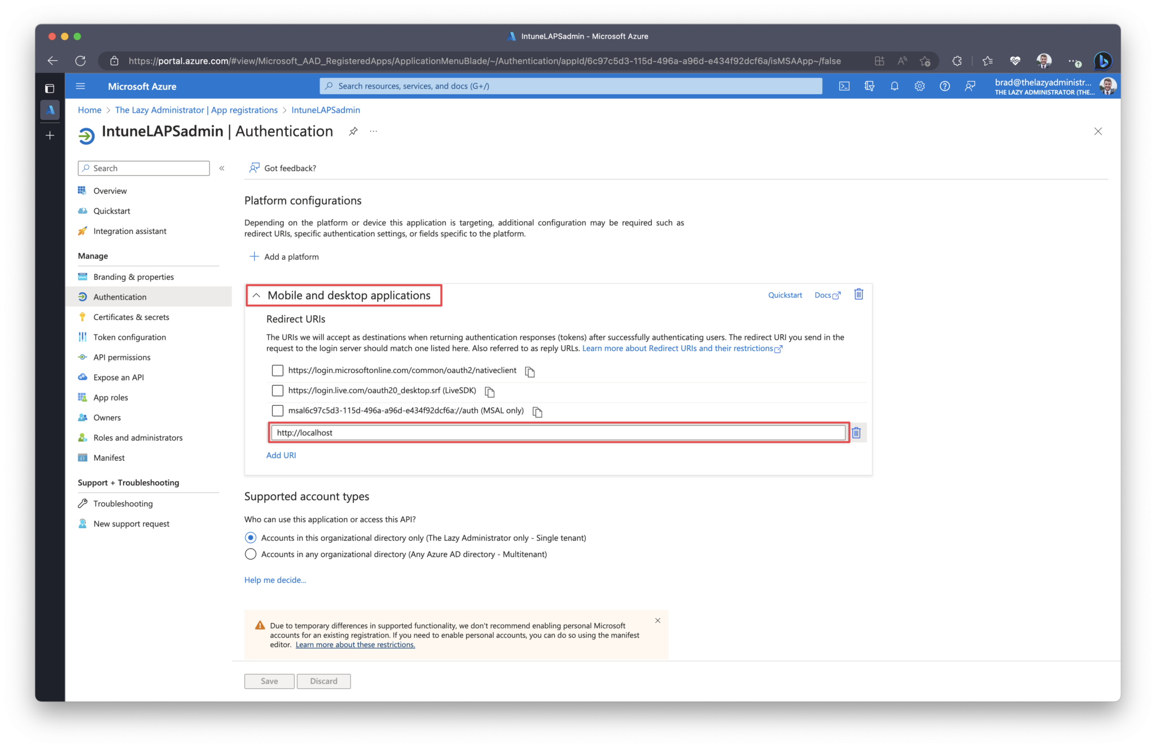
Task: Open Overview in the left menu
Action: pyautogui.click(x=110, y=191)
